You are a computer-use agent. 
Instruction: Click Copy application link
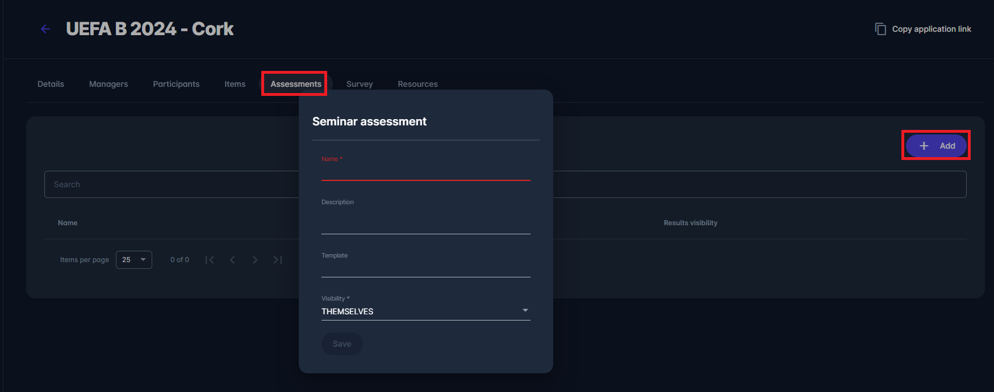[x=933, y=28]
